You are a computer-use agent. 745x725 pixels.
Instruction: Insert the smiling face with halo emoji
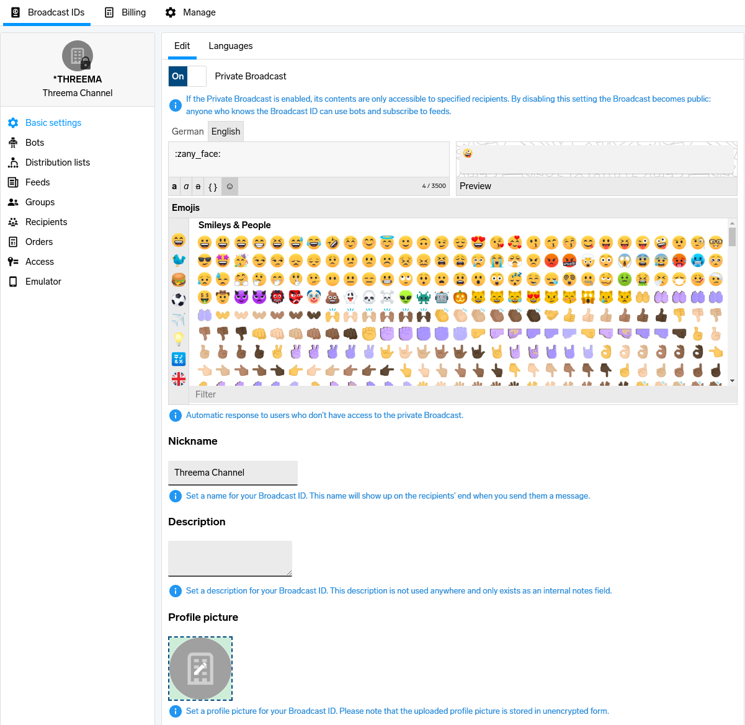tap(387, 242)
